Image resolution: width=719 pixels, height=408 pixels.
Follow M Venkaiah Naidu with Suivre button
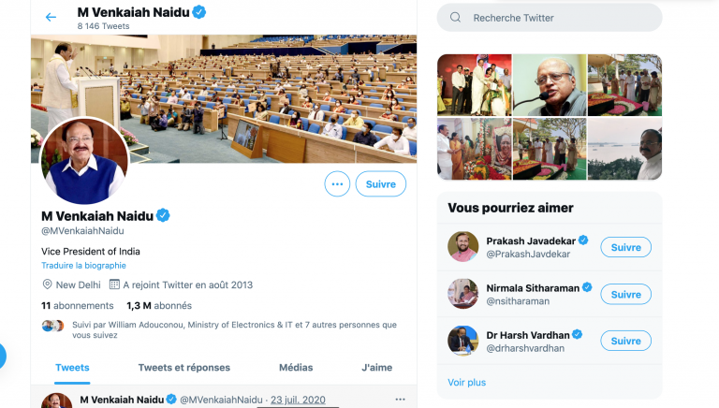pos(380,184)
